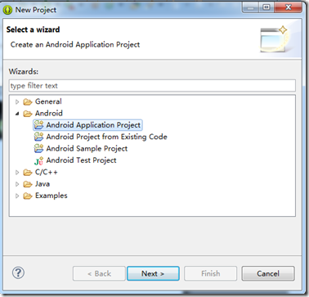Image resolution: width=309 pixels, height=297 pixels.
Task: Select Android Sample Project entry
Action: point(87,148)
